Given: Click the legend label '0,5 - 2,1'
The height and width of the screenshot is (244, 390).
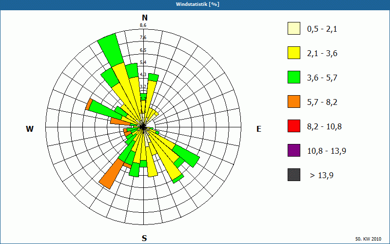Looking at the screenshot, I should pyautogui.click(x=322, y=29).
